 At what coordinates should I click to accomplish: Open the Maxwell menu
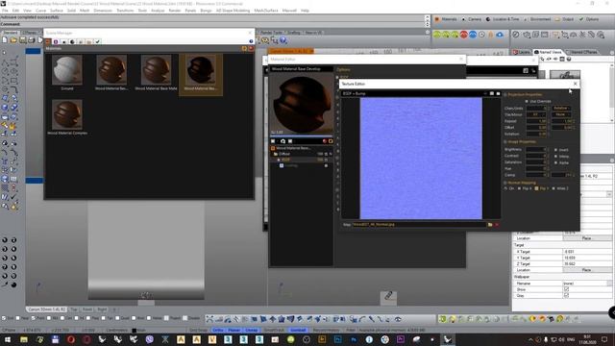click(x=289, y=11)
